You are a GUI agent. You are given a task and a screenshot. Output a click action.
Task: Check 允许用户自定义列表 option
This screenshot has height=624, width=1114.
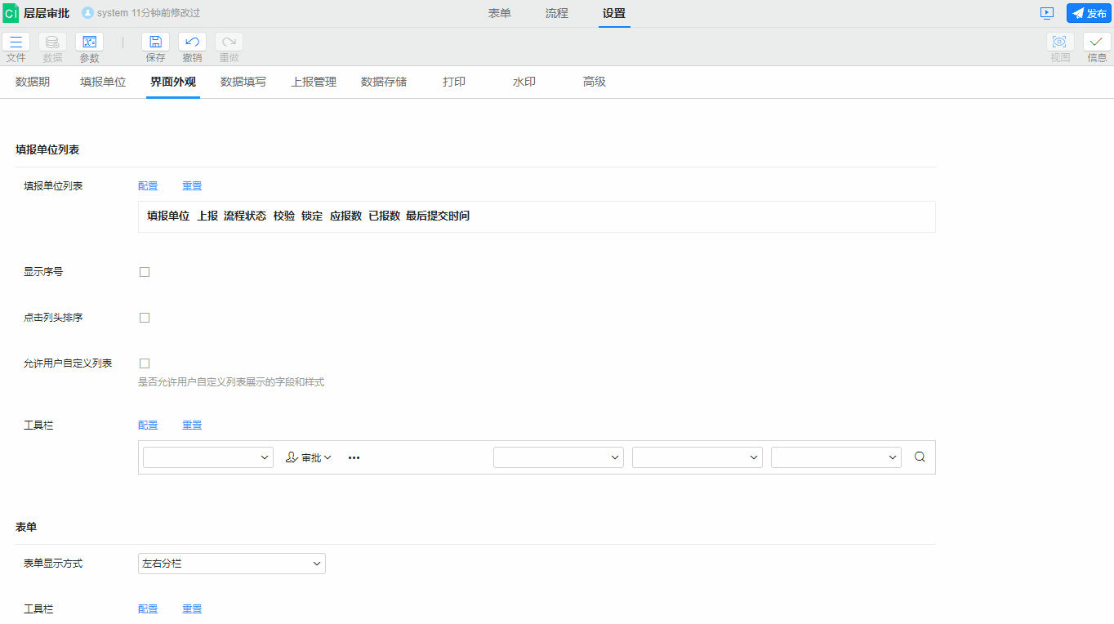pos(145,363)
